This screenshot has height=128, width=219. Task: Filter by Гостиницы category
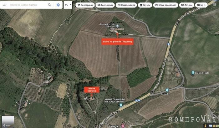point(105,5)
